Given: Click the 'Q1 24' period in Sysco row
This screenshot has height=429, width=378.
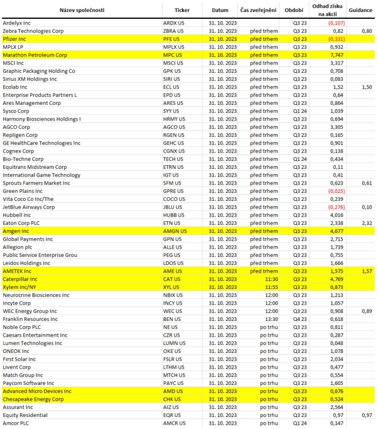Looking at the screenshot, I should point(300,111).
